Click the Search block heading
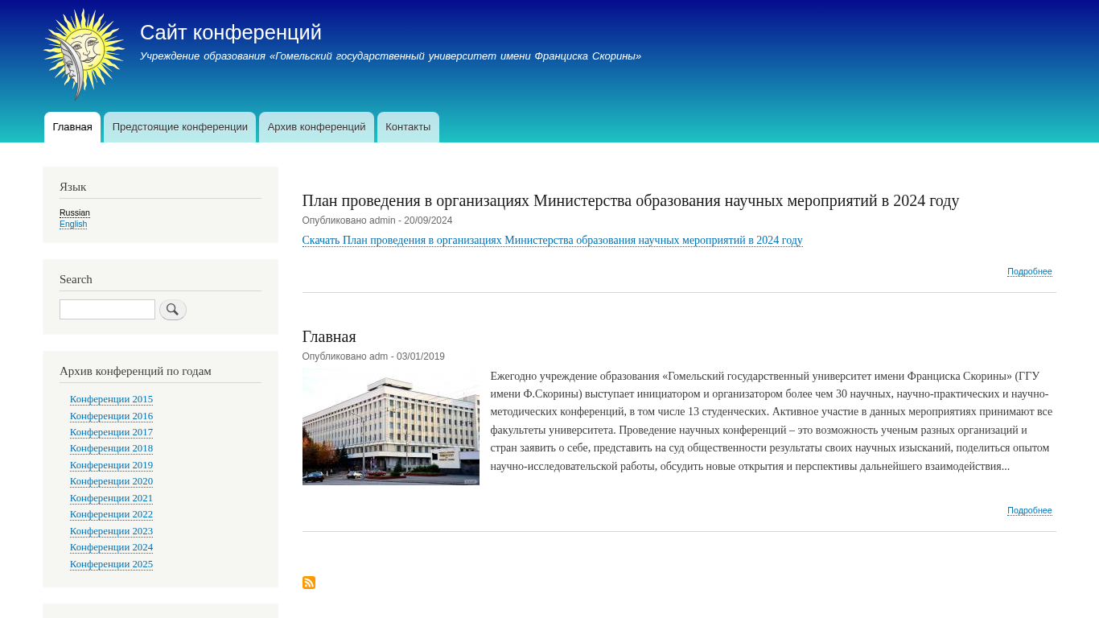1099x618 pixels. pyautogui.click(x=76, y=279)
